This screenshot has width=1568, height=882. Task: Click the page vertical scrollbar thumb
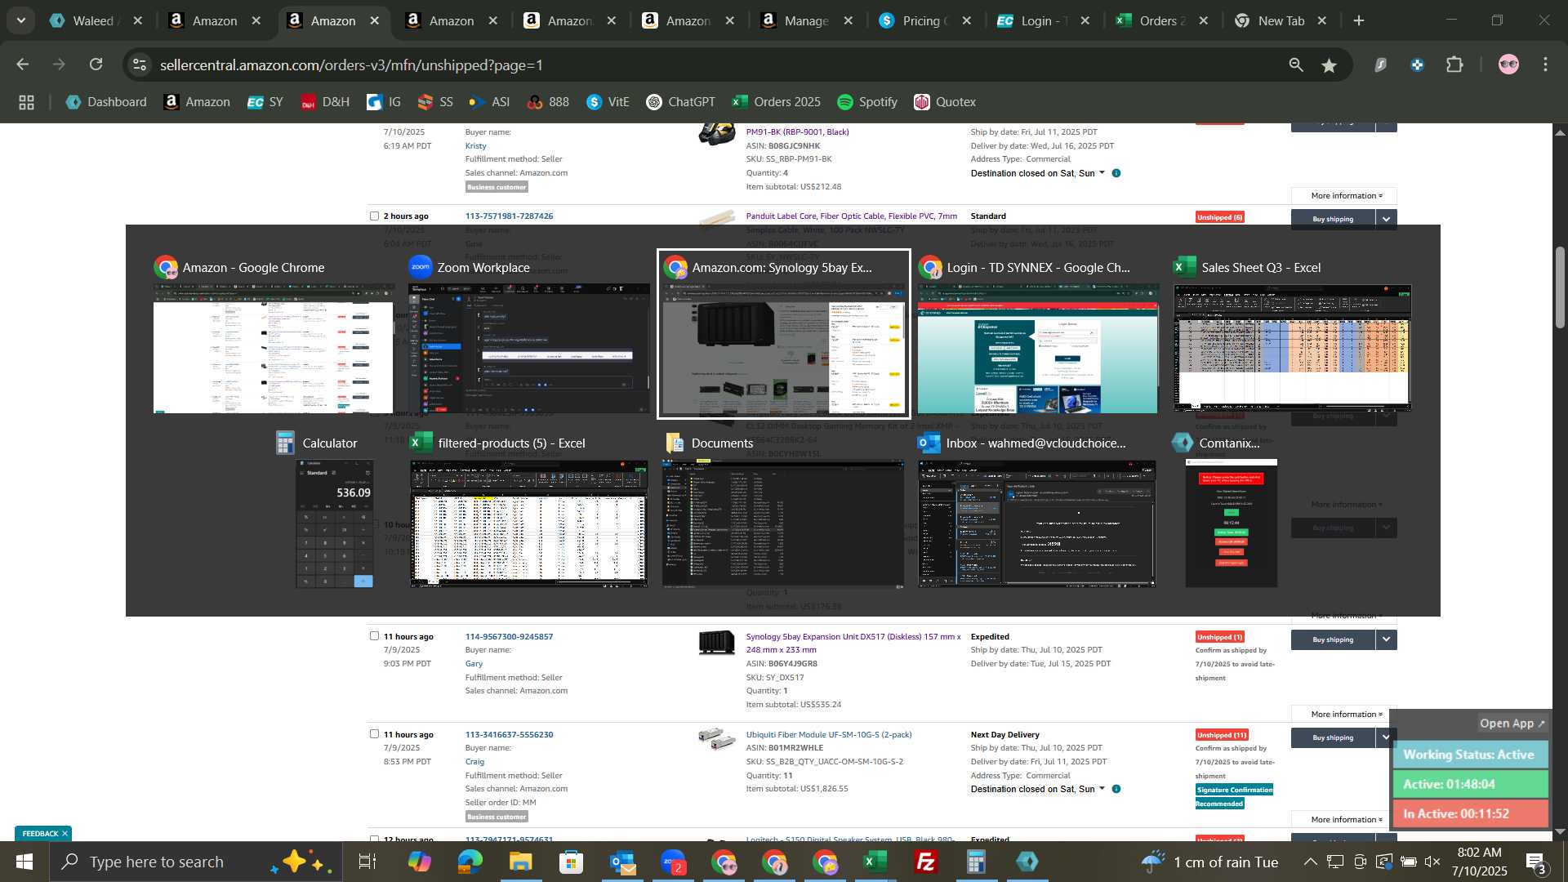[1560, 287]
